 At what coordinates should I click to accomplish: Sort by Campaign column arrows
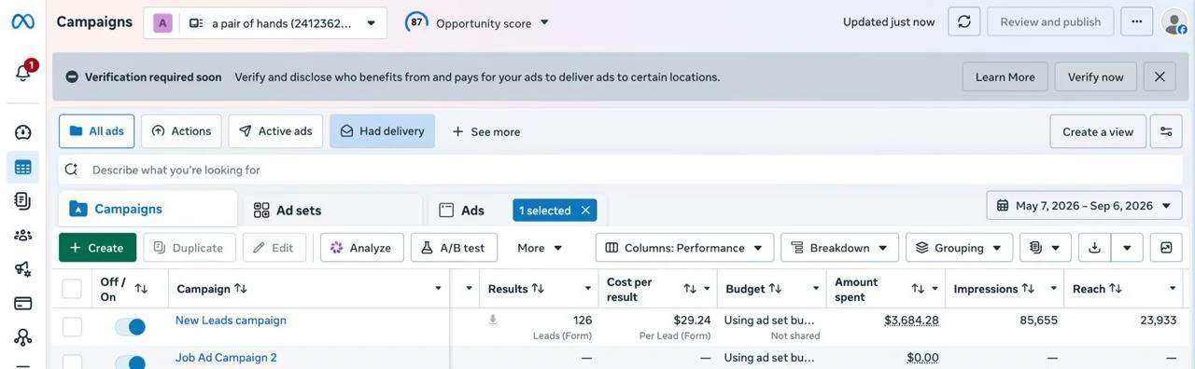(x=241, y=289)
